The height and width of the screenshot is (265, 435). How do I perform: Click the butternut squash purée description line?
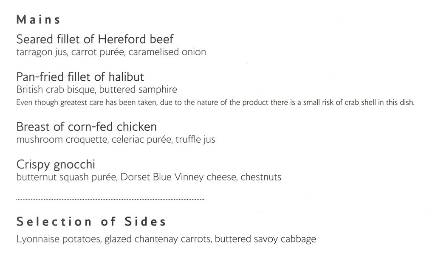coord(149,177)
